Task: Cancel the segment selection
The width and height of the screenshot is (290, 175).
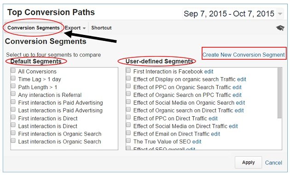Action: (x=273, y=163)
